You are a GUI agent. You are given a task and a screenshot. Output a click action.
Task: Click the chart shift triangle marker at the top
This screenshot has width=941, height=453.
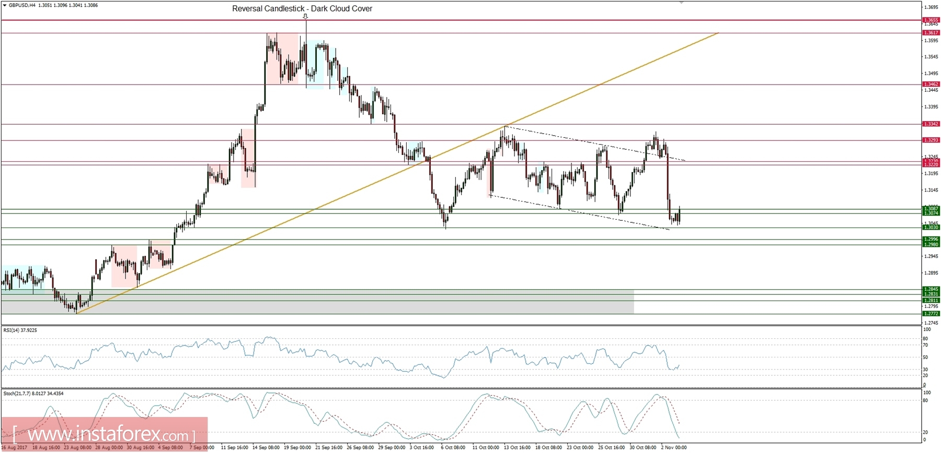(681, 3)
